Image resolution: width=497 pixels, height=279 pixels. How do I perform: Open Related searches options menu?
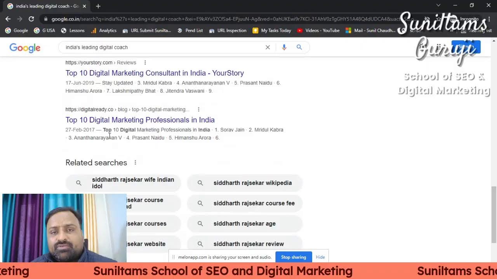pos(135,162)
